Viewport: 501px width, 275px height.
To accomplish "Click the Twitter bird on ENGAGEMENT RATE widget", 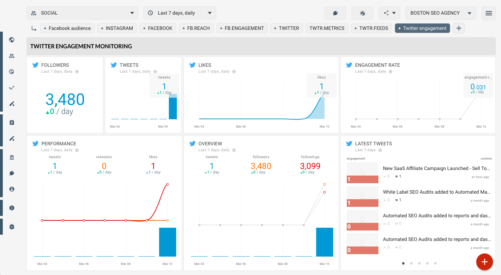I will point(349,65).
